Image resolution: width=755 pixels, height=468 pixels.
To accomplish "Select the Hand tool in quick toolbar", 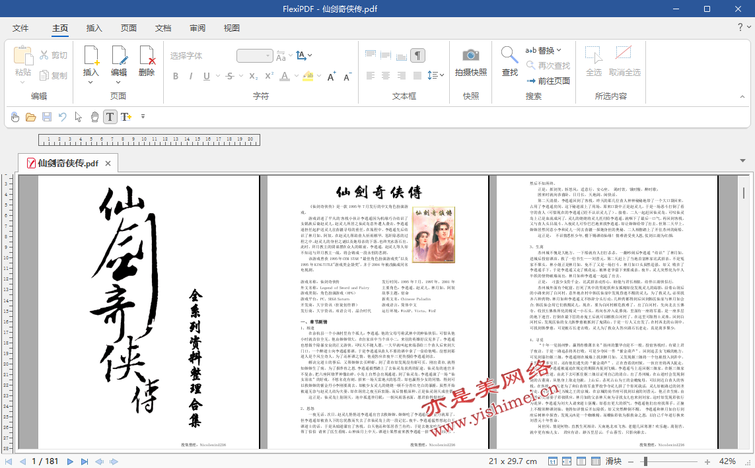I will pos(94,117).
